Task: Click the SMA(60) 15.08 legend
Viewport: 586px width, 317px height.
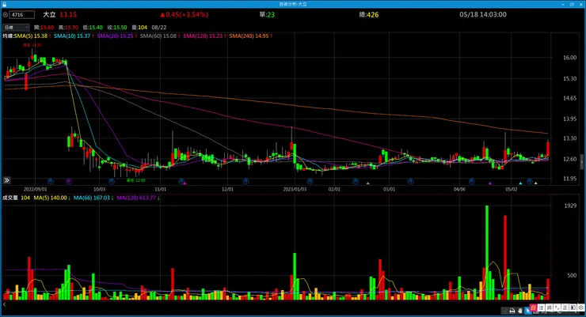Action: [160, 36]
